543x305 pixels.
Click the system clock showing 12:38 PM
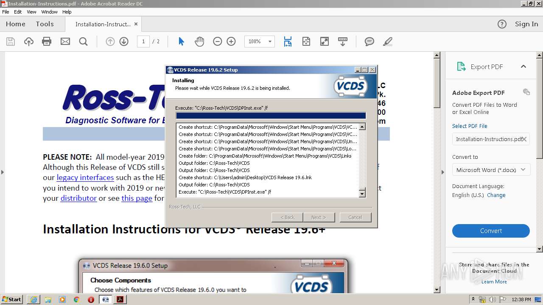(521, 299)
